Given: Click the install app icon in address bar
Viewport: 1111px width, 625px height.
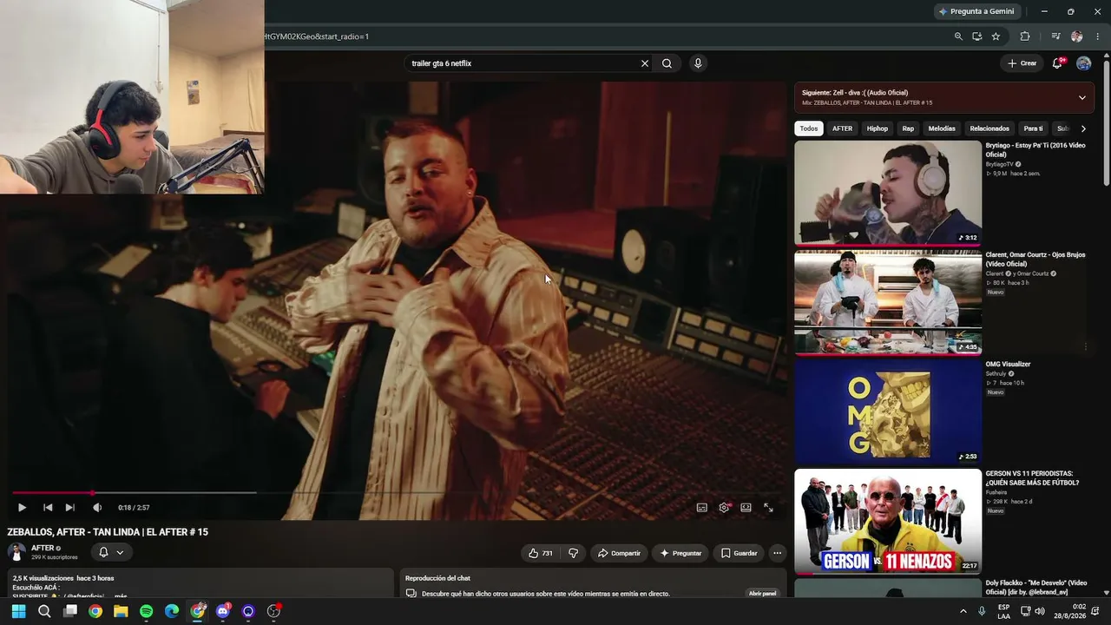Looking at the screenshot, I should 976,36.
